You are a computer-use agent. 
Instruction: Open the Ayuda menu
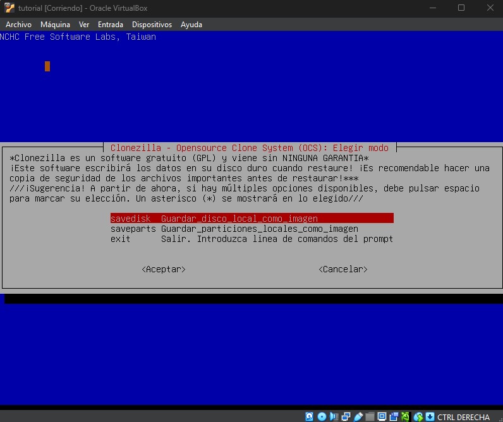click(x=191, y=25)
